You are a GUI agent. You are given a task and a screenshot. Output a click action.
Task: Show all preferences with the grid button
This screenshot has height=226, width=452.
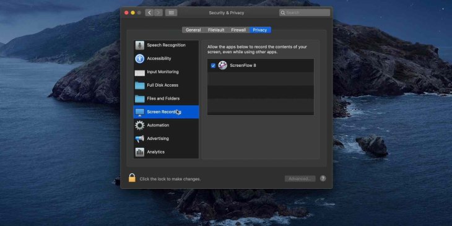click(172, 12)
